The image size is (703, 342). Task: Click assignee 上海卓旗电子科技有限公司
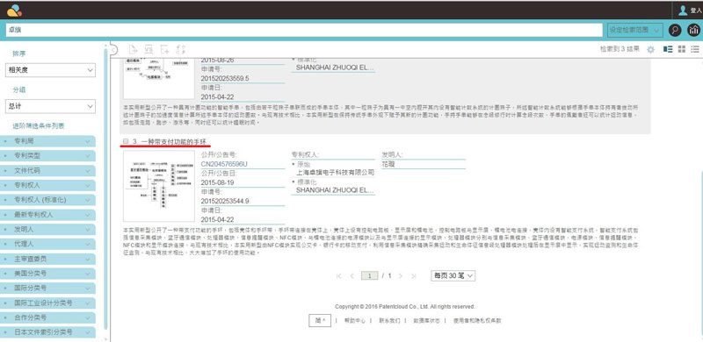pyautogui.click(x=335, y=172)
